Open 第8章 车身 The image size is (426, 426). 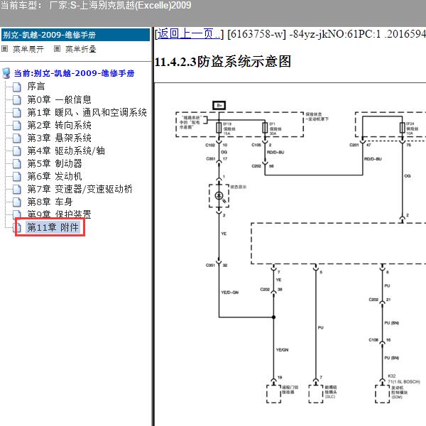coord(50,202)
